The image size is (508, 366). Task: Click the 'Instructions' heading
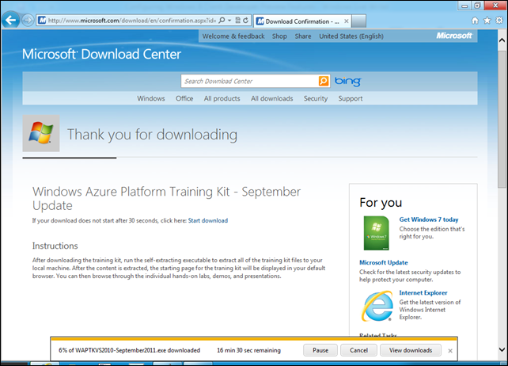[55, 246]
